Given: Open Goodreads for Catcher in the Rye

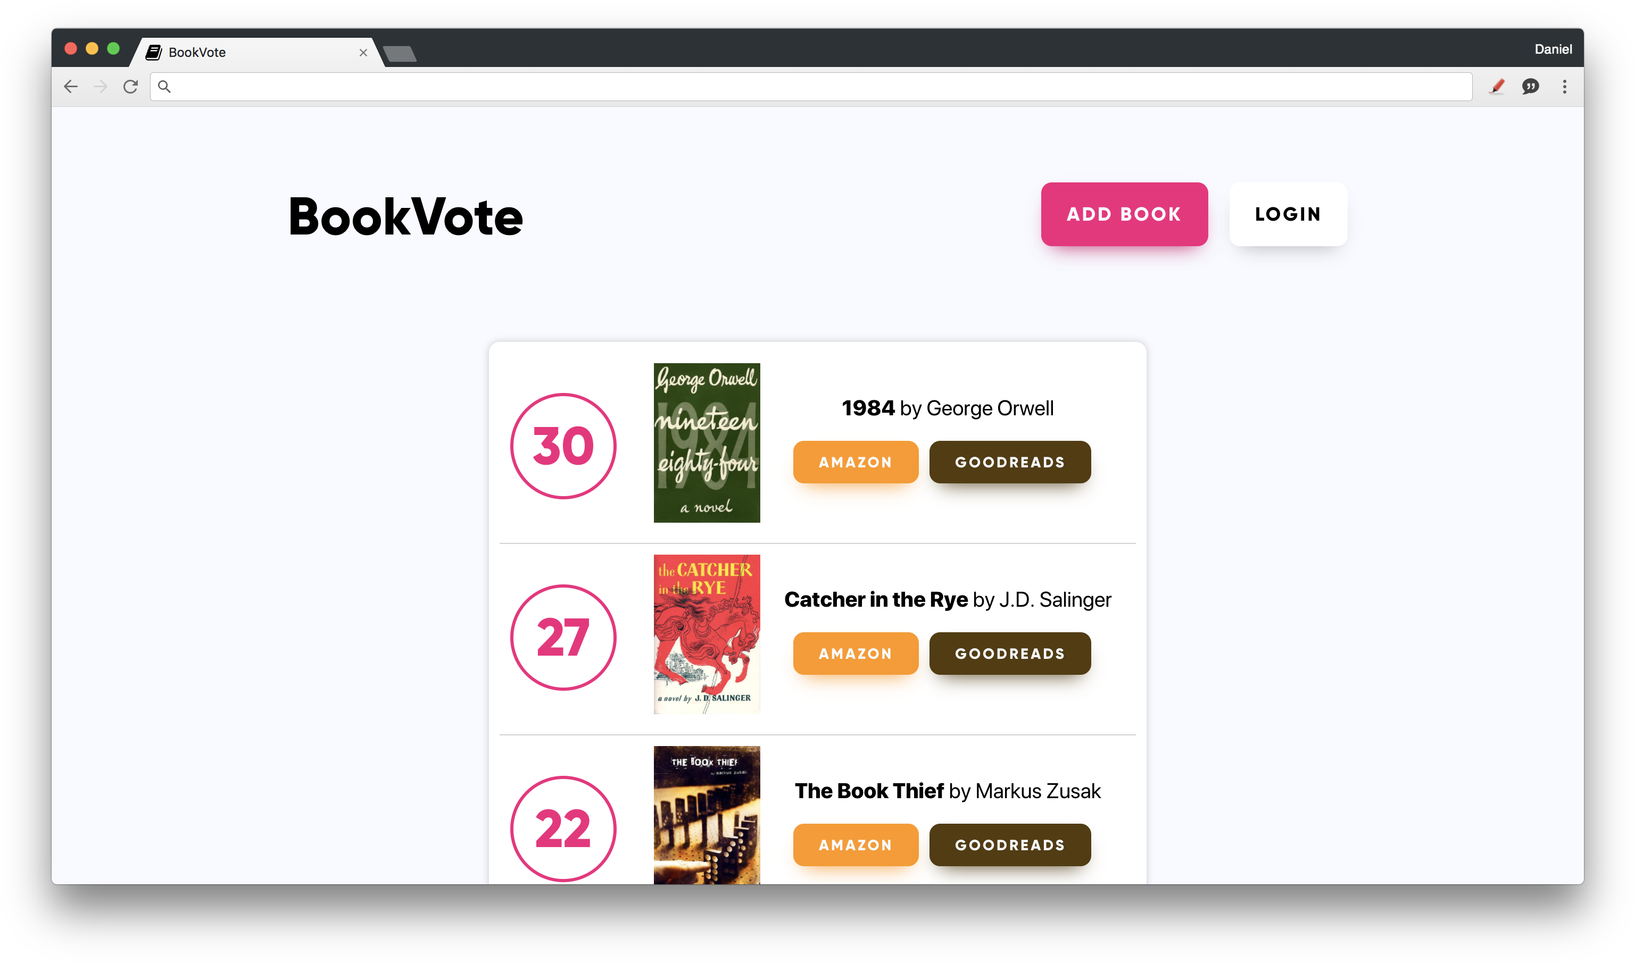Looking at the screenshot, I should [x=1010, y=654].
